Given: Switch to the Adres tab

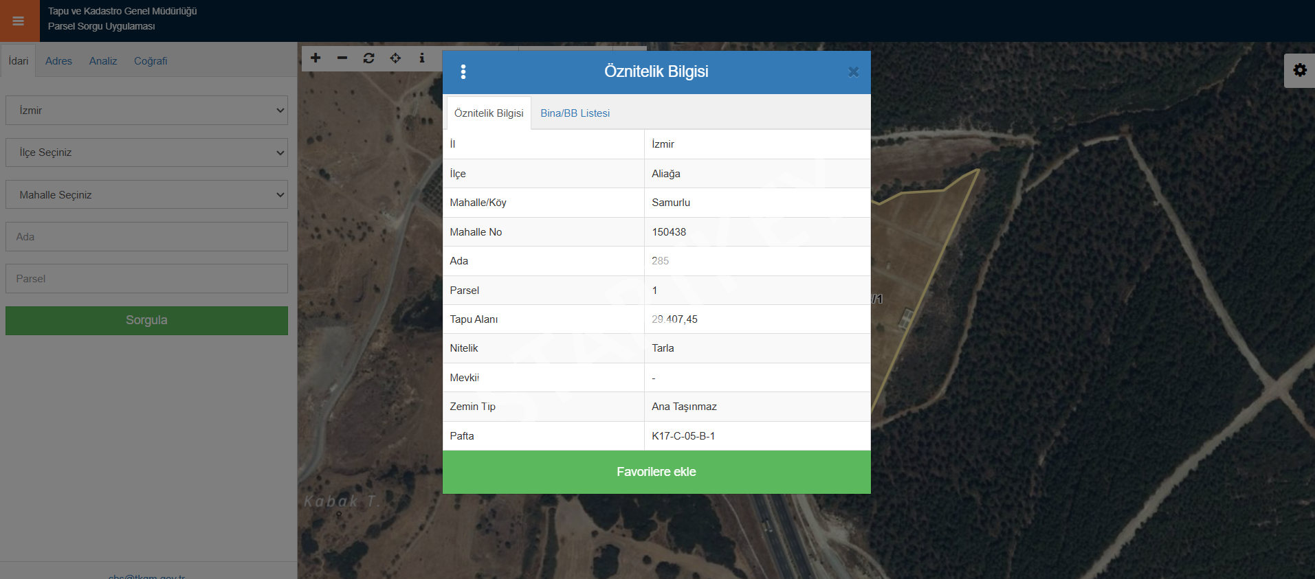Looking at the screenshot, I should point(58,61).
